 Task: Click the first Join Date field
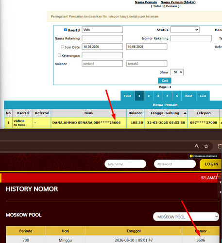tap(102, 47)
